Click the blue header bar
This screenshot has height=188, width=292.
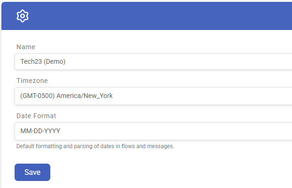tap(147, 16)
